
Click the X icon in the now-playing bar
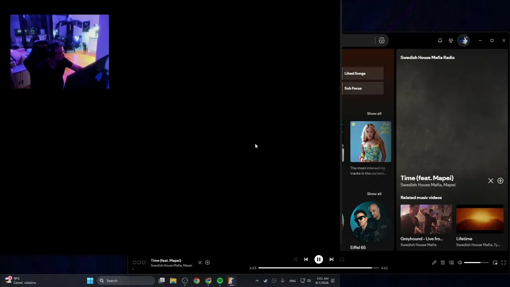click(x=200, y=263)
